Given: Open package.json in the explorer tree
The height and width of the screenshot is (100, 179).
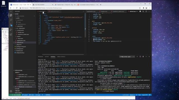Looking at the screenshot, I should click(x=20, y=49).
